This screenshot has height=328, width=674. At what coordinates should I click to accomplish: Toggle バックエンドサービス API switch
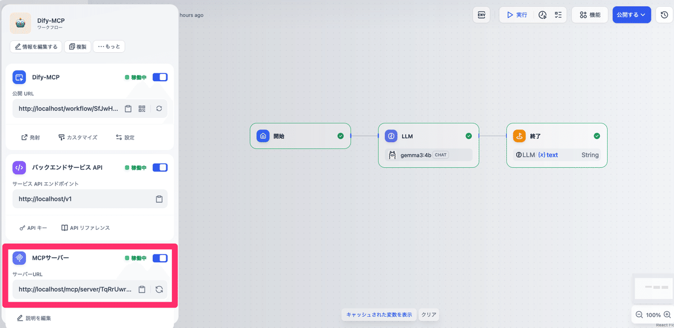tap(160, 167)
